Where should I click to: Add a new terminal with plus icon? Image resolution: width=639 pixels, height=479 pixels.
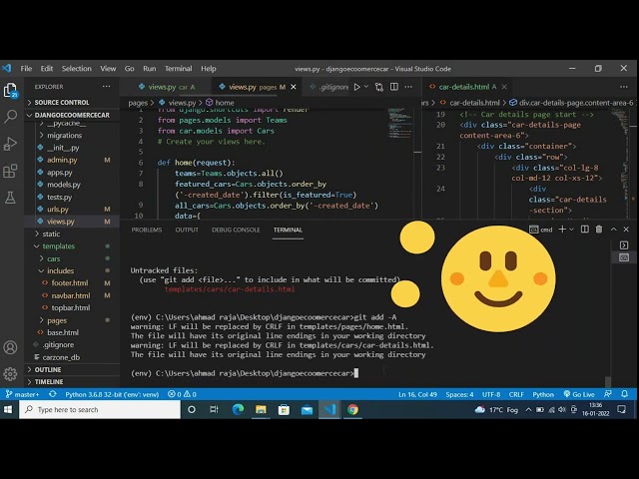[562, 230]
